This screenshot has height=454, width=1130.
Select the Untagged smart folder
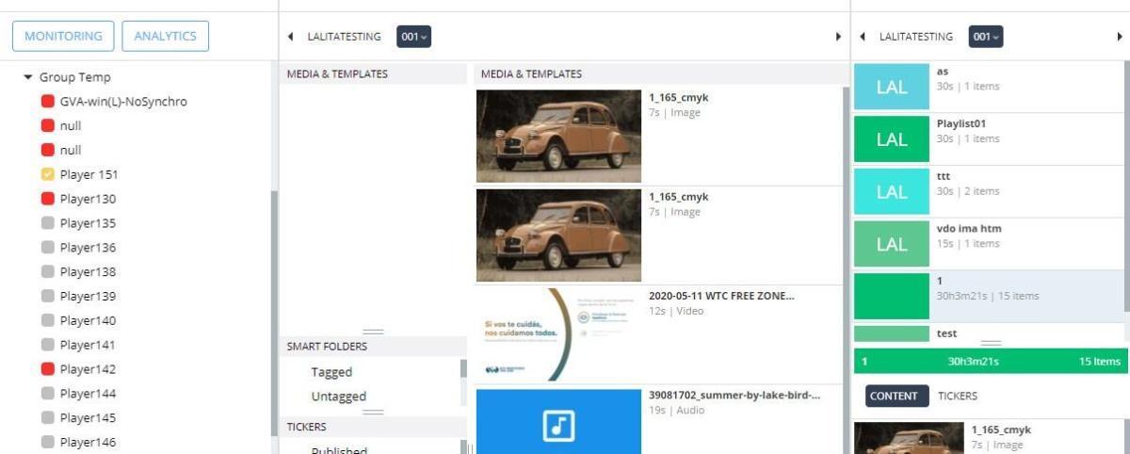pyautogui.click(x=338, y=397)
